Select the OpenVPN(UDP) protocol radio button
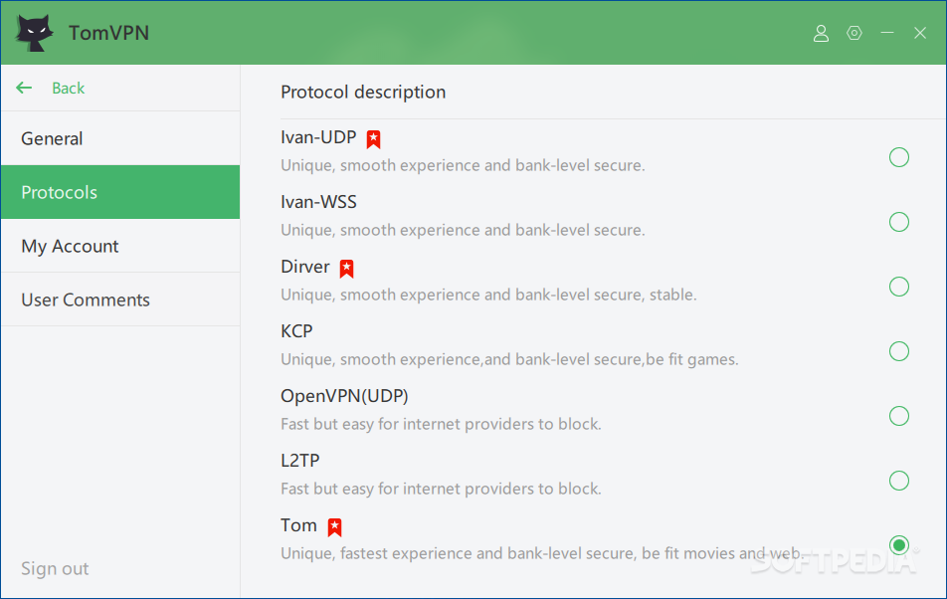The image size is (947, 599). [x=898, y=416]
